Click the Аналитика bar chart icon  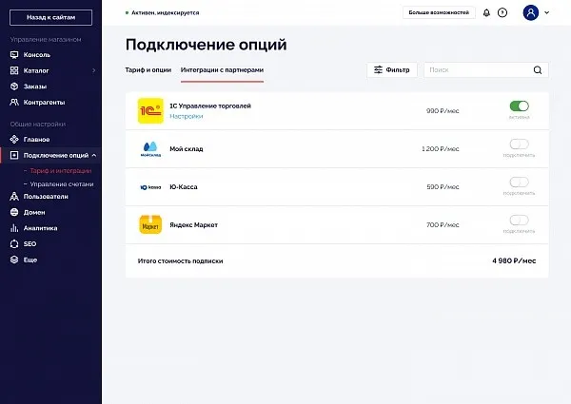[x=14, y=228]
